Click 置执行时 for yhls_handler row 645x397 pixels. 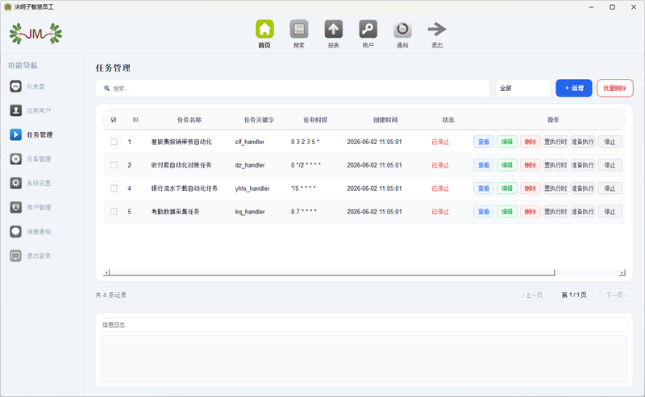(556, 188)
